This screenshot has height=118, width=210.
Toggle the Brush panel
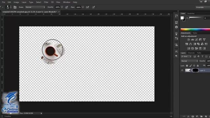(x=15, y=7)
